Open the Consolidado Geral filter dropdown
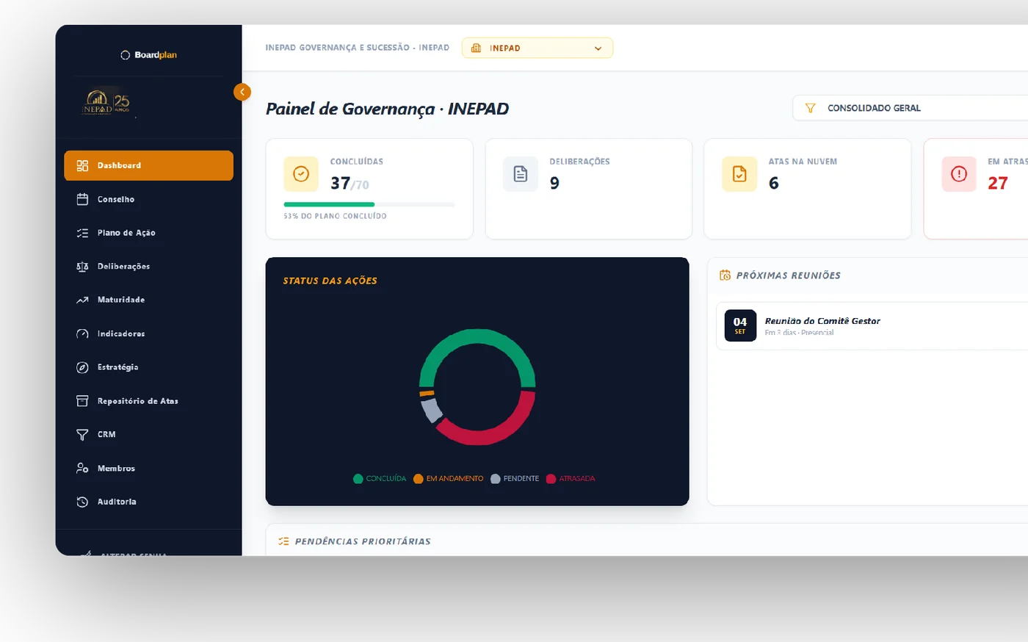 click(x=911, y=108)
